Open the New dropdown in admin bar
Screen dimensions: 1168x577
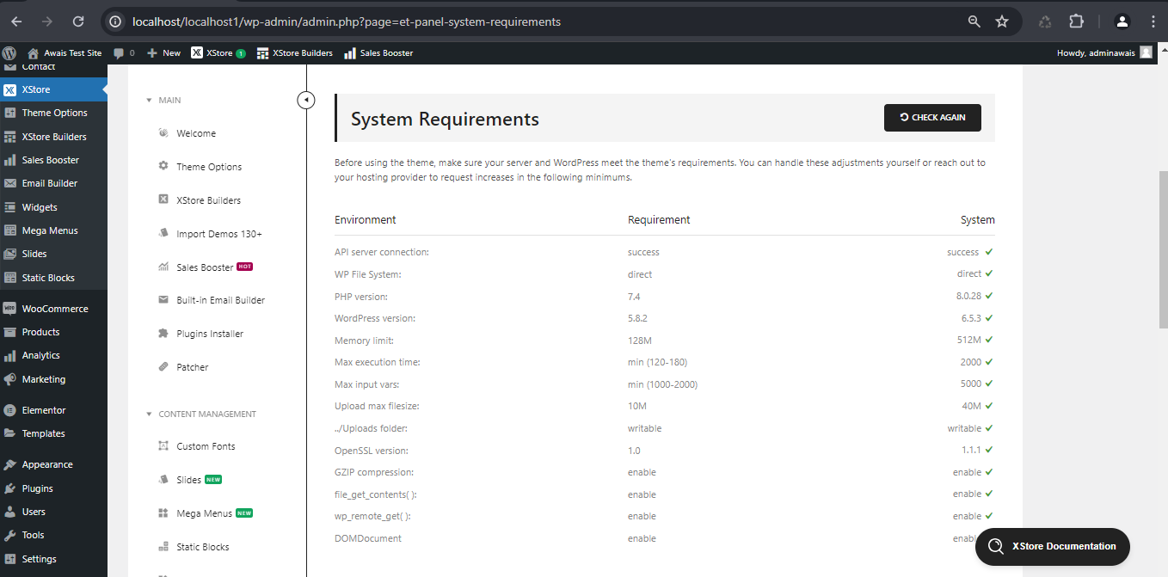[x=163, y=52]
